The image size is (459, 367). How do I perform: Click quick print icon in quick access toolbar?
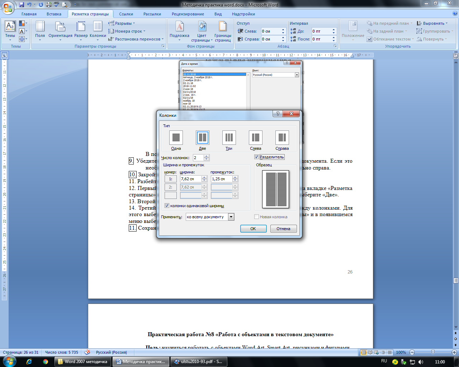pyautogui.click(x=49, y=5)
